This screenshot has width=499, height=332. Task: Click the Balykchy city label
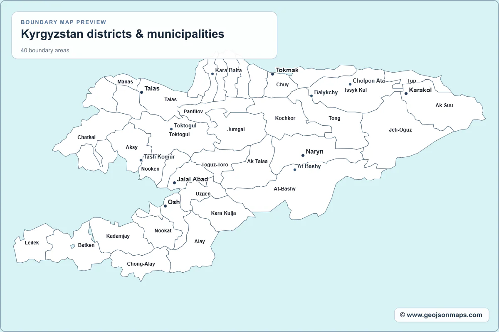(x=326, y=92)
